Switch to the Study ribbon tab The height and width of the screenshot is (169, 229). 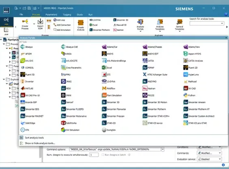coord(80,15)
